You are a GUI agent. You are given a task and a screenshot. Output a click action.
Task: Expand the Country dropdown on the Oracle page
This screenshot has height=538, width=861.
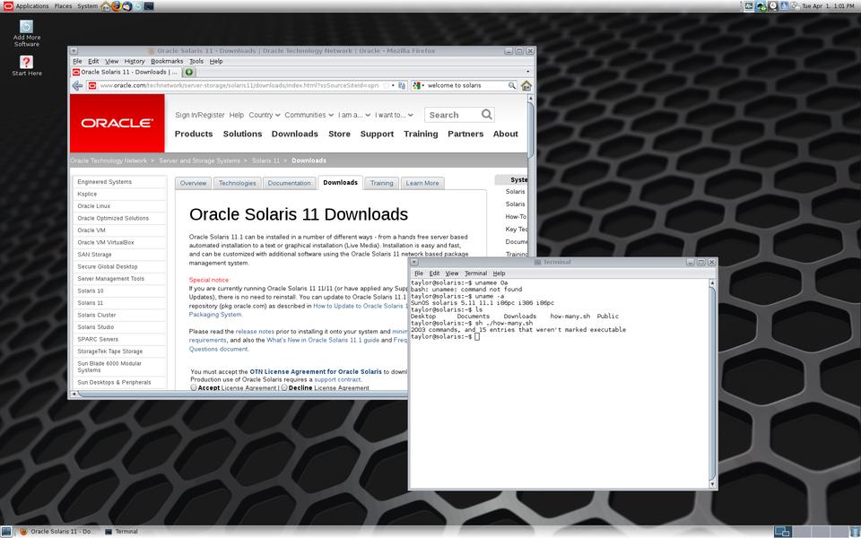click(264, 115)
